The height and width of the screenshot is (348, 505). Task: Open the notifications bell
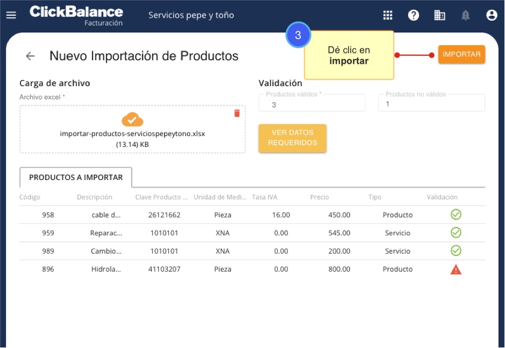coord(465,15)
